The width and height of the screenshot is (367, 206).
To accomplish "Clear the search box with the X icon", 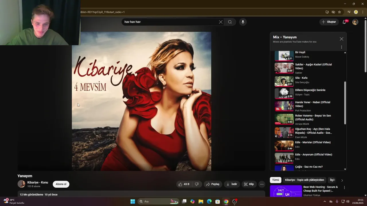I will tap(221, 22).
